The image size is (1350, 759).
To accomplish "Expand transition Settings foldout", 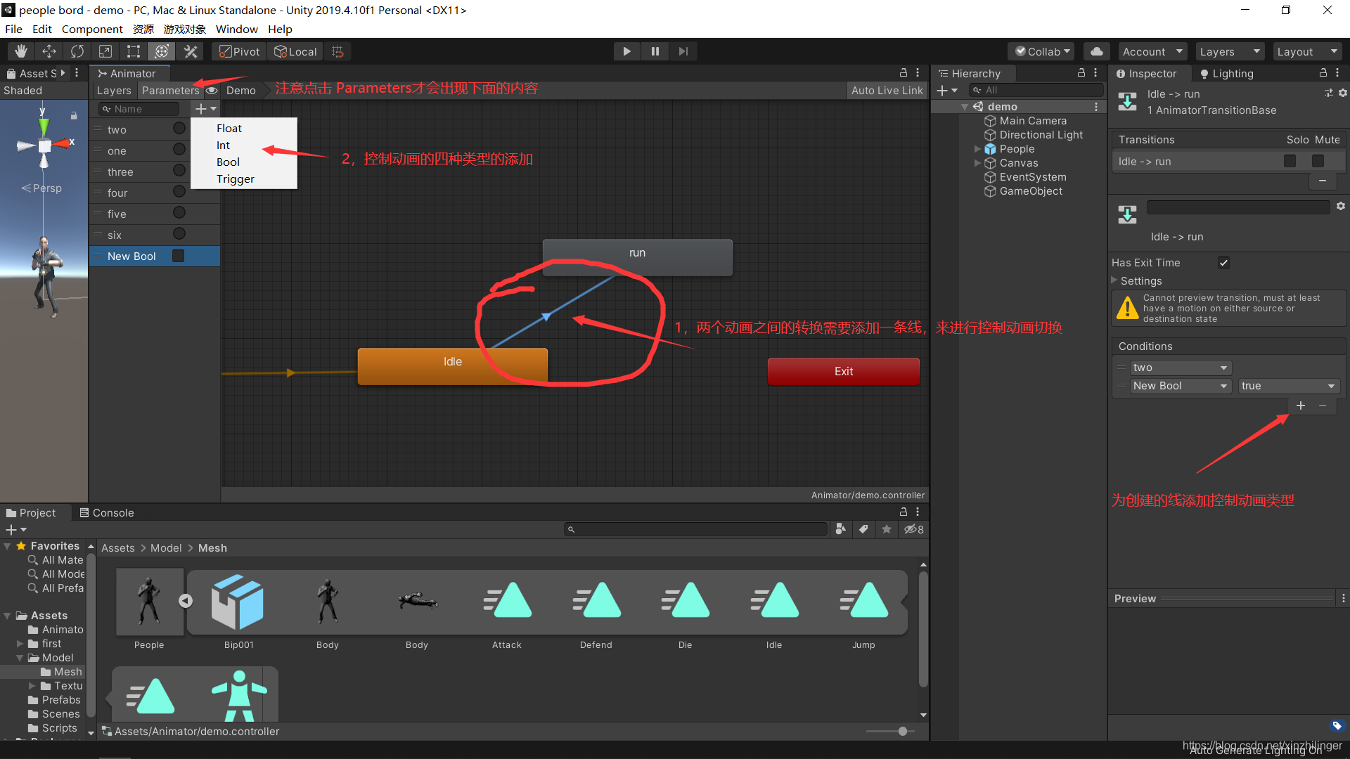I will click(x=1115, y=280).
